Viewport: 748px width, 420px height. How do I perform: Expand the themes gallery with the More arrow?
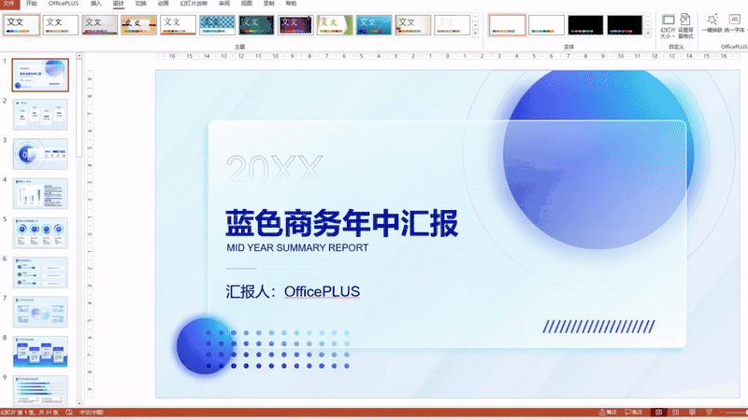[x=475, y=34]
